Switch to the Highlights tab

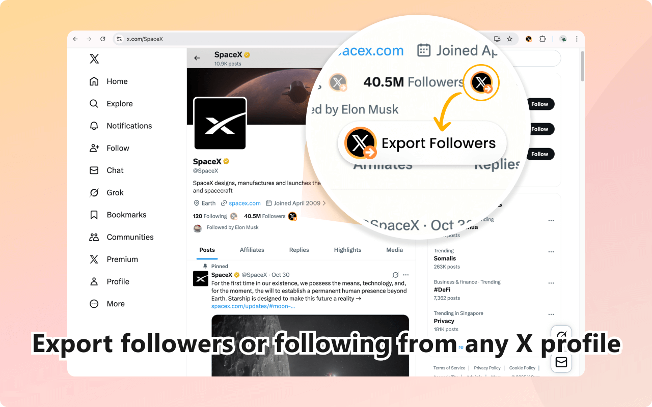coord(347,250)
